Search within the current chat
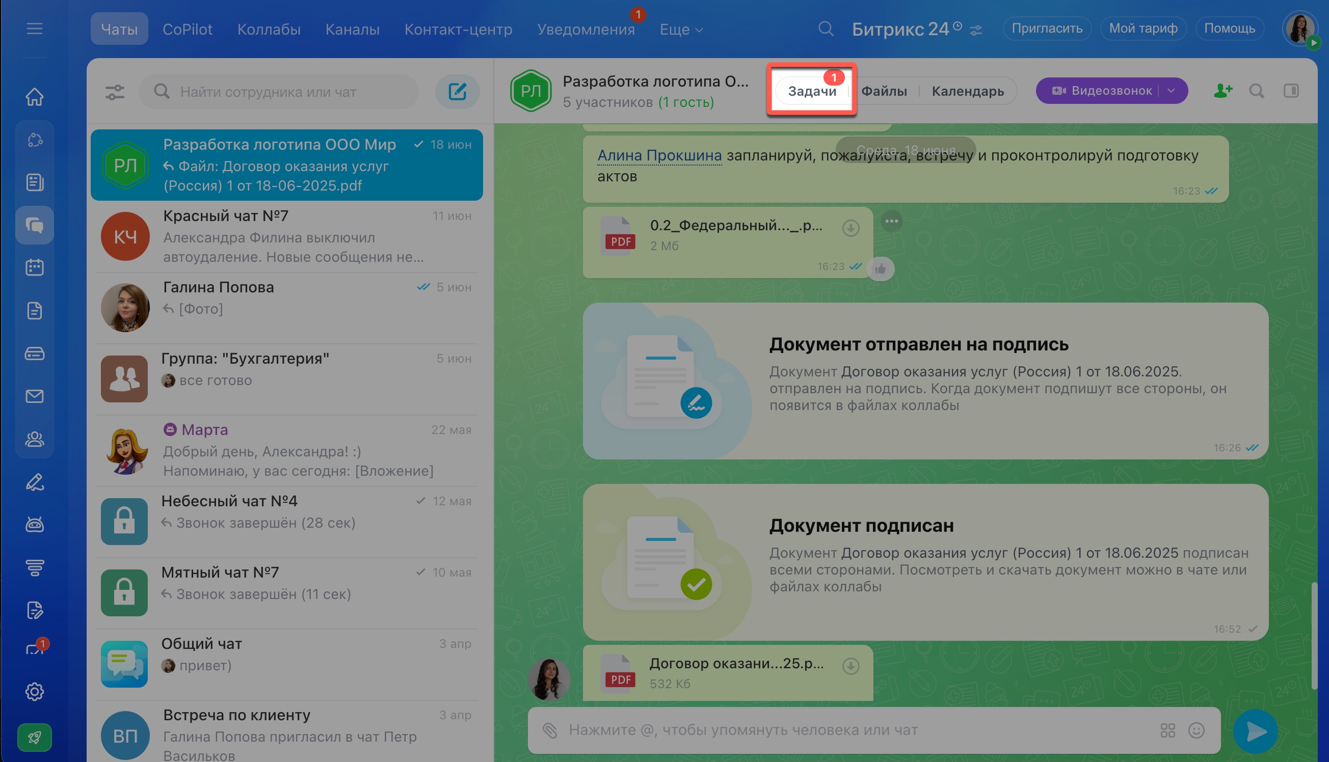1329x762 pixels. click(1257, 91)
